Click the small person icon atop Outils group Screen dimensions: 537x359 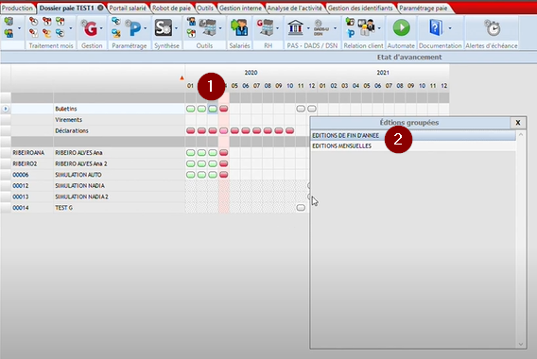click(x=191, y=22)
